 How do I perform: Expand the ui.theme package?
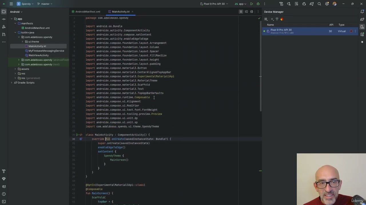pyautogui.click(x=22, y=42)
